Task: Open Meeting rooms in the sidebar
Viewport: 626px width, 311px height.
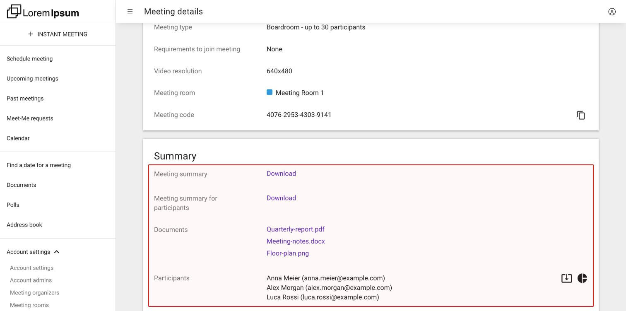Action: (29, 305)
